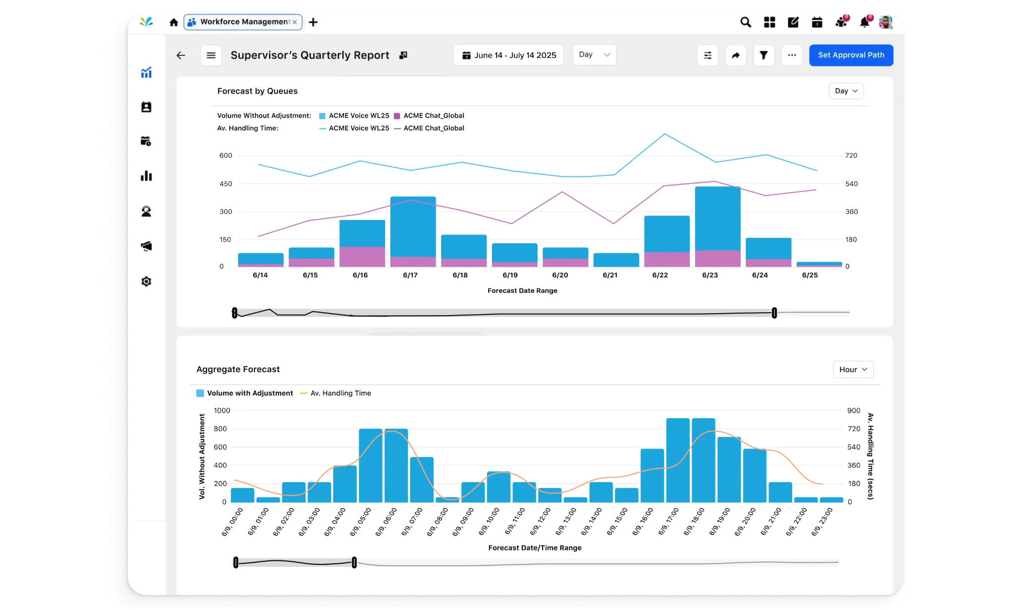Image resolution: width=1014 pixels, height=610 pixels.
Task: Click the 6/21 axis label
Action: tap(610, 276)
